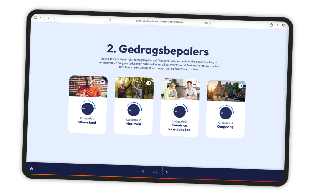Open the arrow icon on the Omgeving card
315x196 pixels.
240,86
